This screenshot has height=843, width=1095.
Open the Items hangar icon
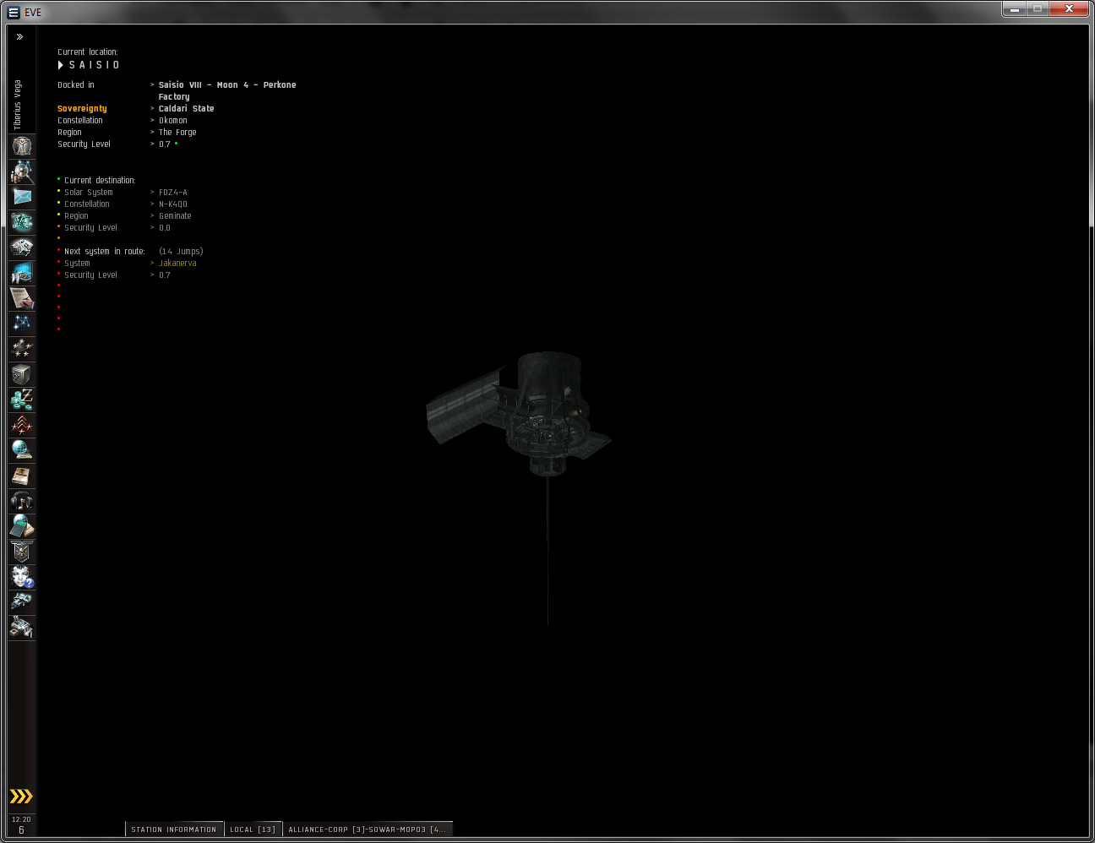coord(22,628)
